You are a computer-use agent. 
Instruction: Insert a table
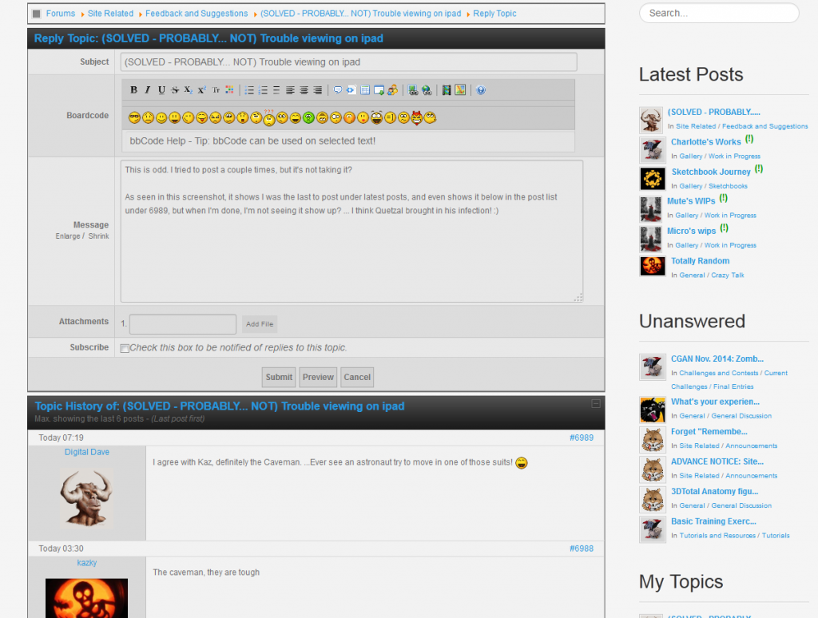[365, 90]
